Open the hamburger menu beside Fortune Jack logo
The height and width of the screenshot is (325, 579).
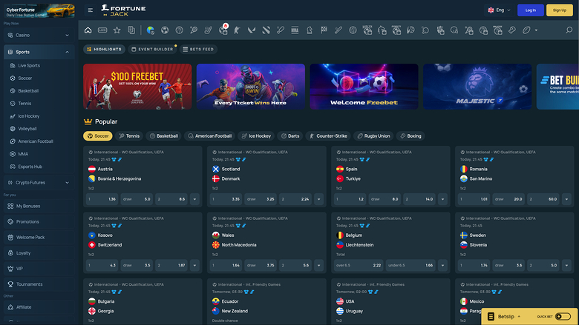point(91,10)
